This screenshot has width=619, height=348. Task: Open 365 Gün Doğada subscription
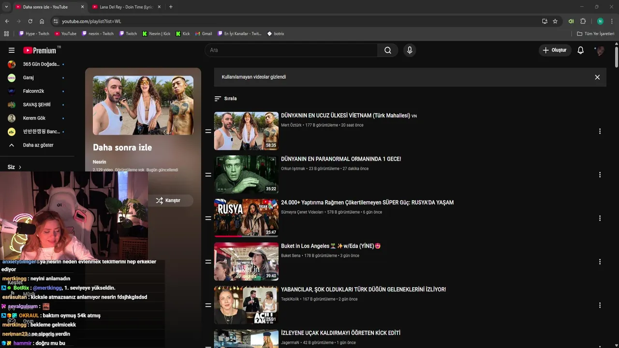(x=37, y=64)
